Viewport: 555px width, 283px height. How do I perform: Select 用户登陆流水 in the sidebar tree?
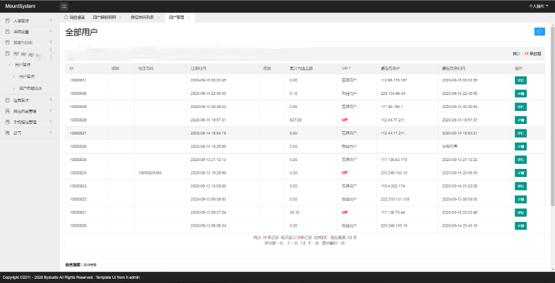(x=31, y=88)
